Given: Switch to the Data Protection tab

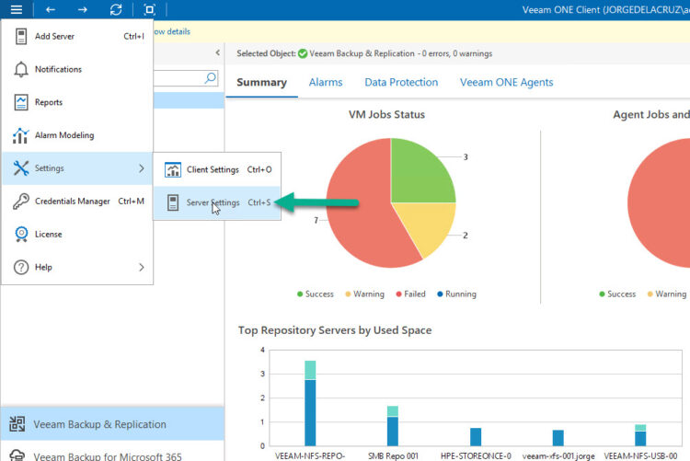Looking at the screenshot, I should 401,83.
